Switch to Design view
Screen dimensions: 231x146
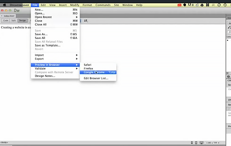(23, 20)
